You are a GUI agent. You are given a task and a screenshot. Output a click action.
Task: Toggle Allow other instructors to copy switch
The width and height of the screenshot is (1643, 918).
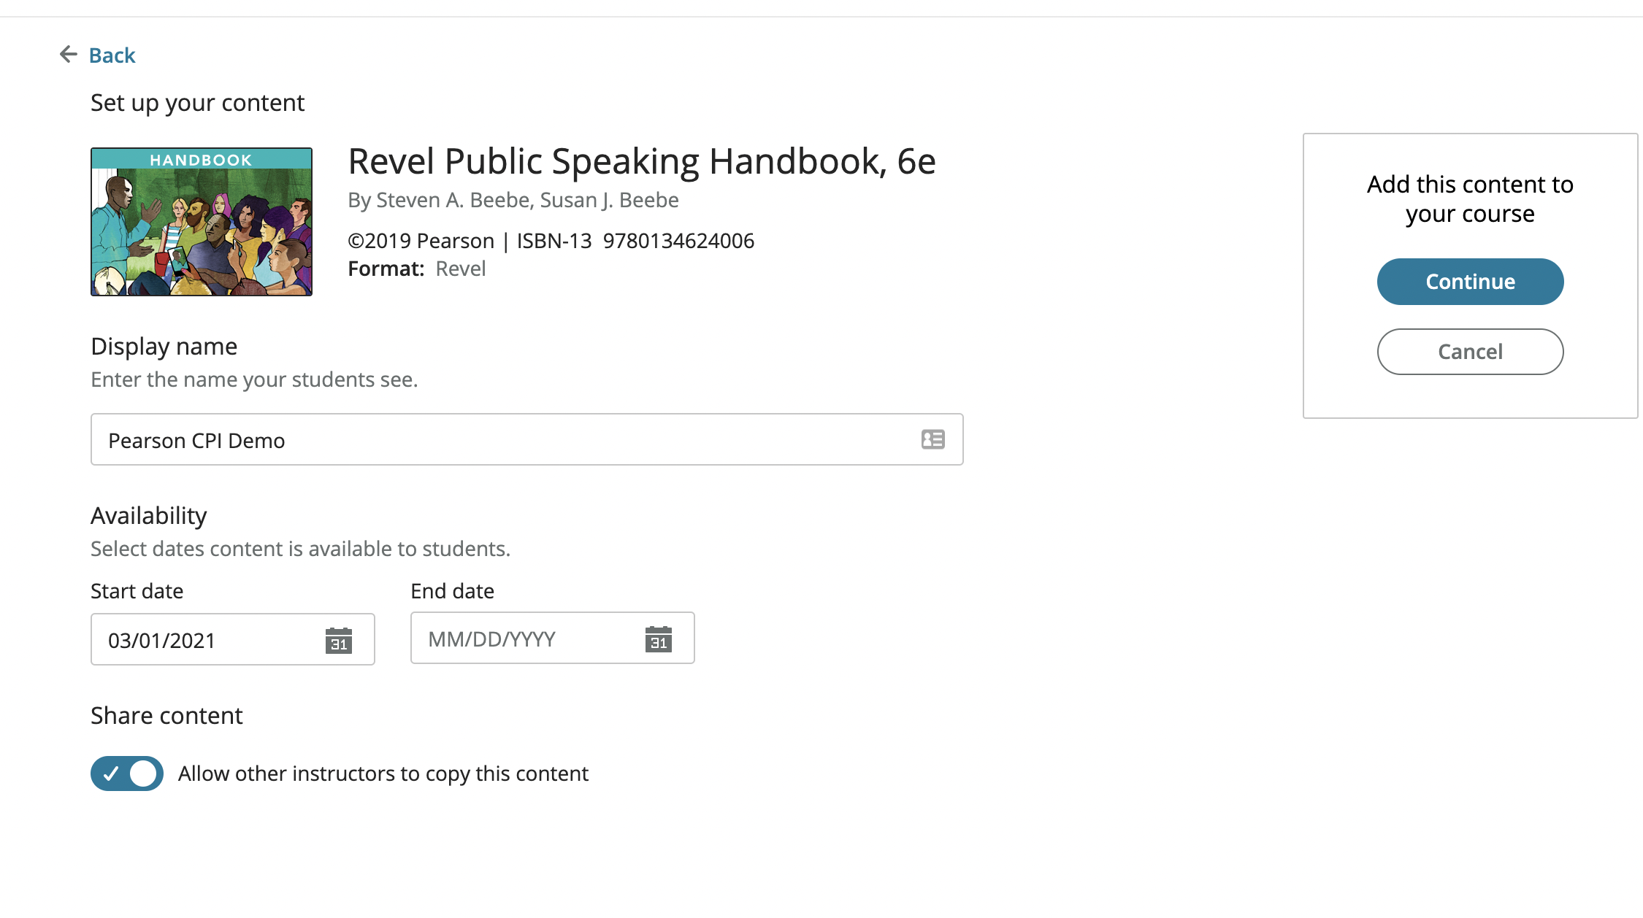(127, 774)
